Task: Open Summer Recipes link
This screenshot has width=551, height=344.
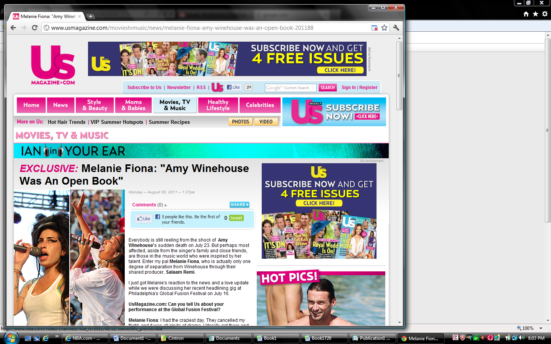Action: point(169,122)
